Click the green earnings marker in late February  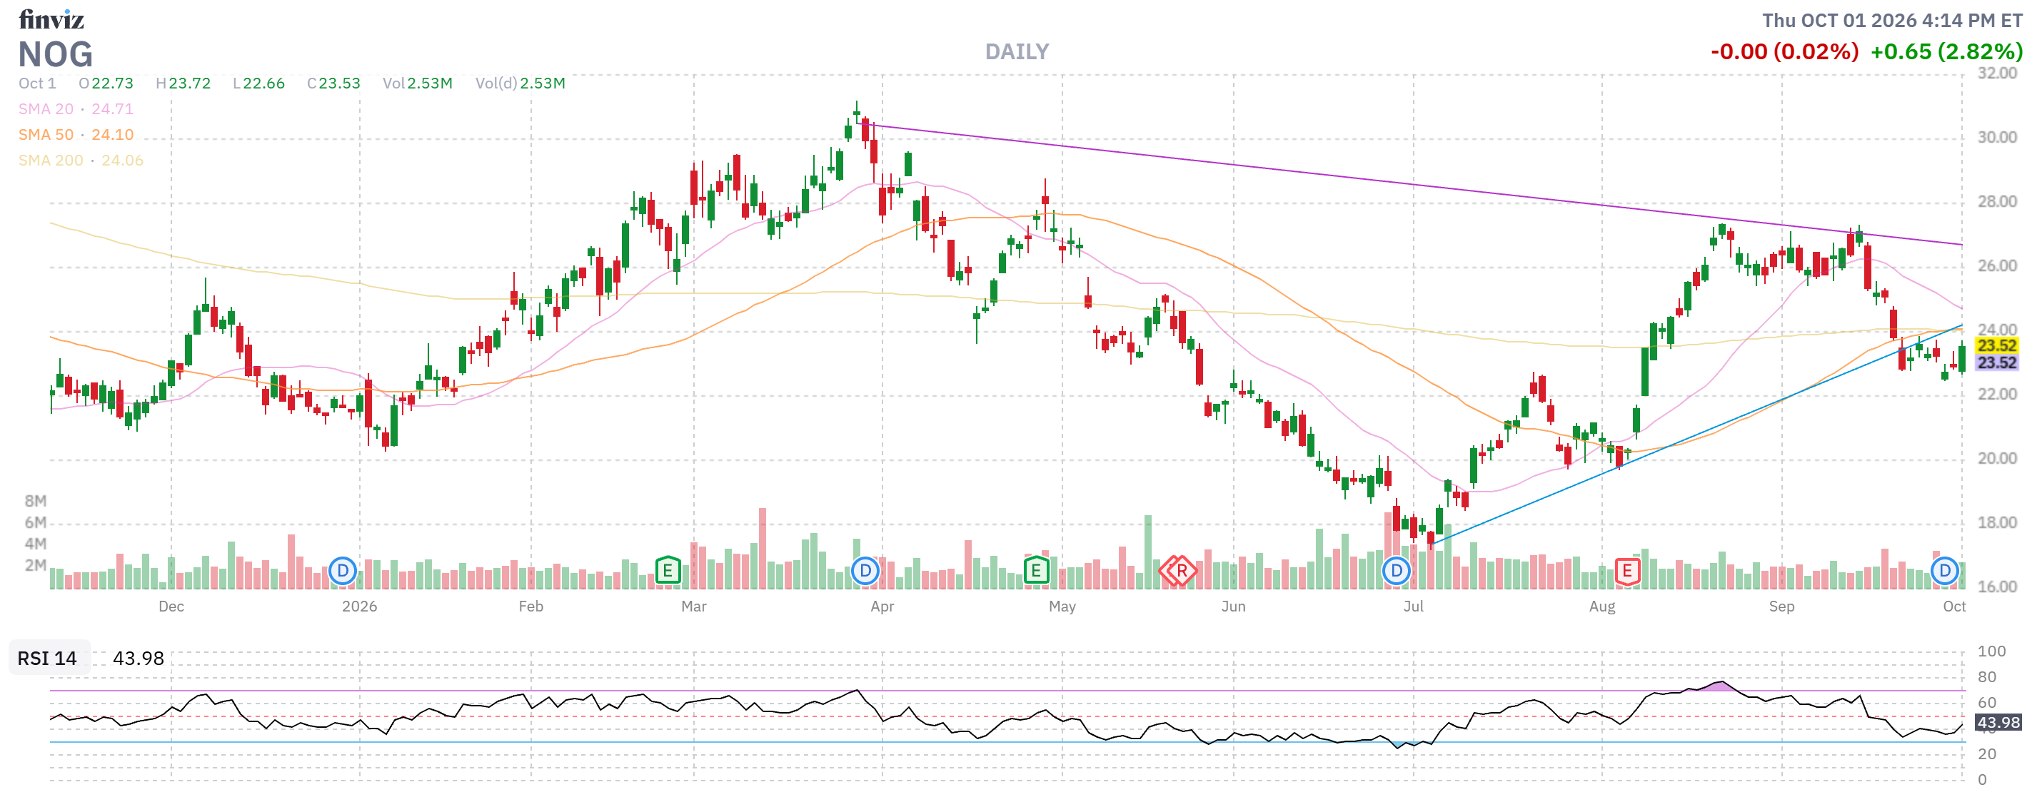click(668, 571)
